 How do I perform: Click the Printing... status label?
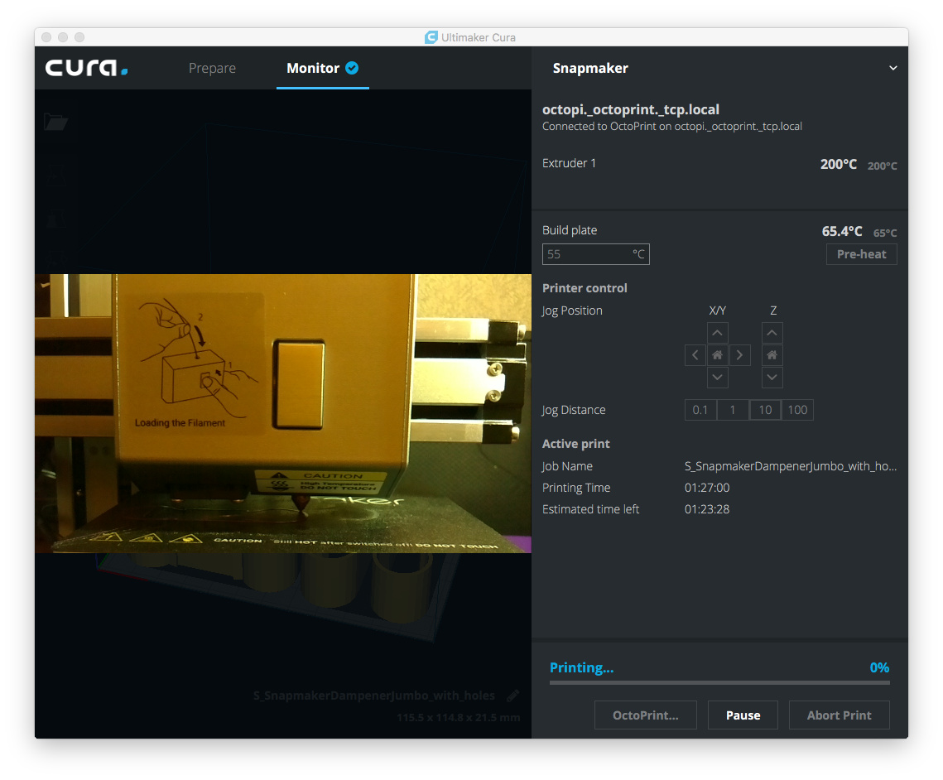581,667
